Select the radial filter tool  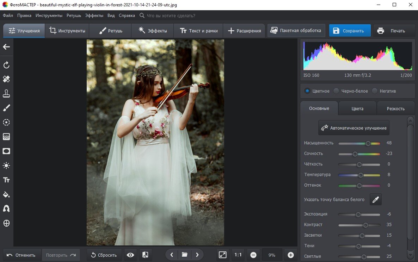pyautogui.click(x=6, y=122)
